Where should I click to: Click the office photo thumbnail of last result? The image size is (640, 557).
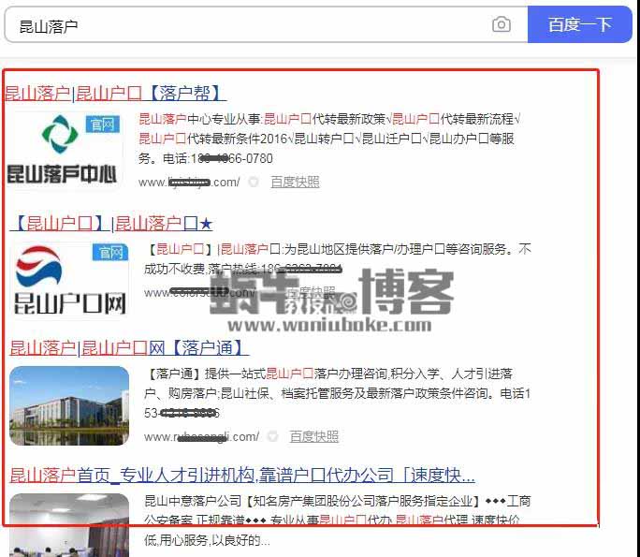coord(69,525)
